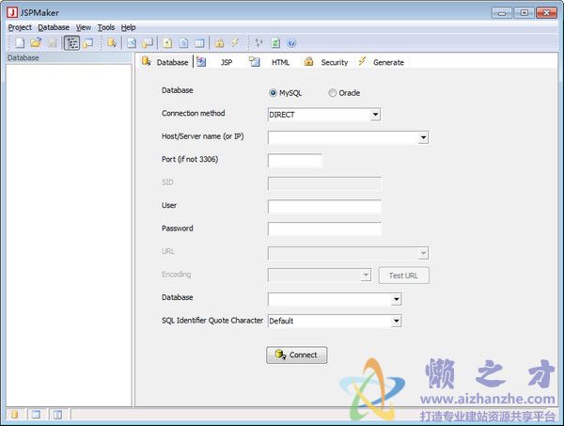Click the Connect button

[x=297, y=355]
